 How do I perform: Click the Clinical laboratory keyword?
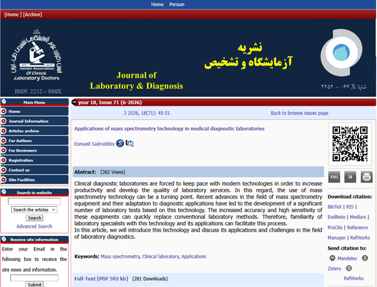[x=161, y=256]
